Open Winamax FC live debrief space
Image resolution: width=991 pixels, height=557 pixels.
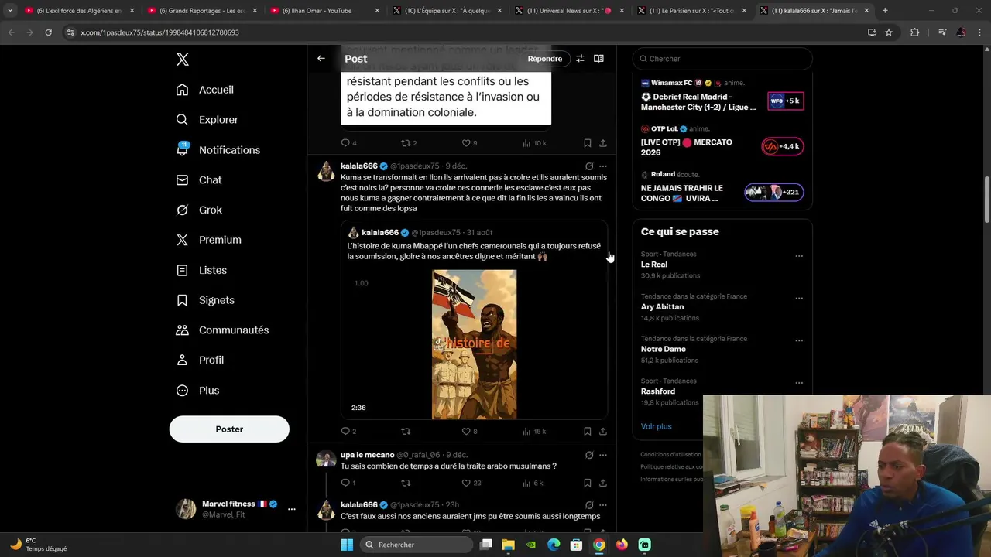pos(722,96)
